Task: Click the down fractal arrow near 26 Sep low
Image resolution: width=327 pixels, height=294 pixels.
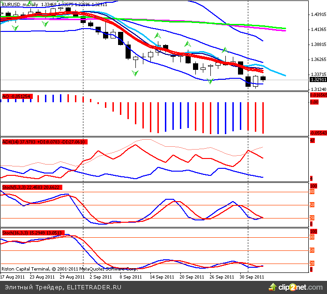Action: [210, 81]
